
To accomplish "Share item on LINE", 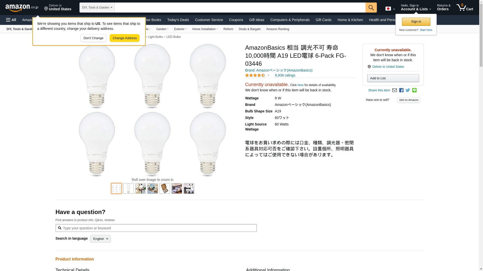I will pyautogui.click(x=414, y=90).
